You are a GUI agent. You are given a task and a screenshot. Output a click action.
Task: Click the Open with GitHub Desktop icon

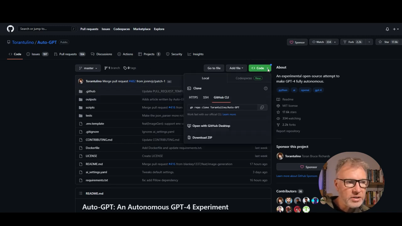click(x=189, y=126)
